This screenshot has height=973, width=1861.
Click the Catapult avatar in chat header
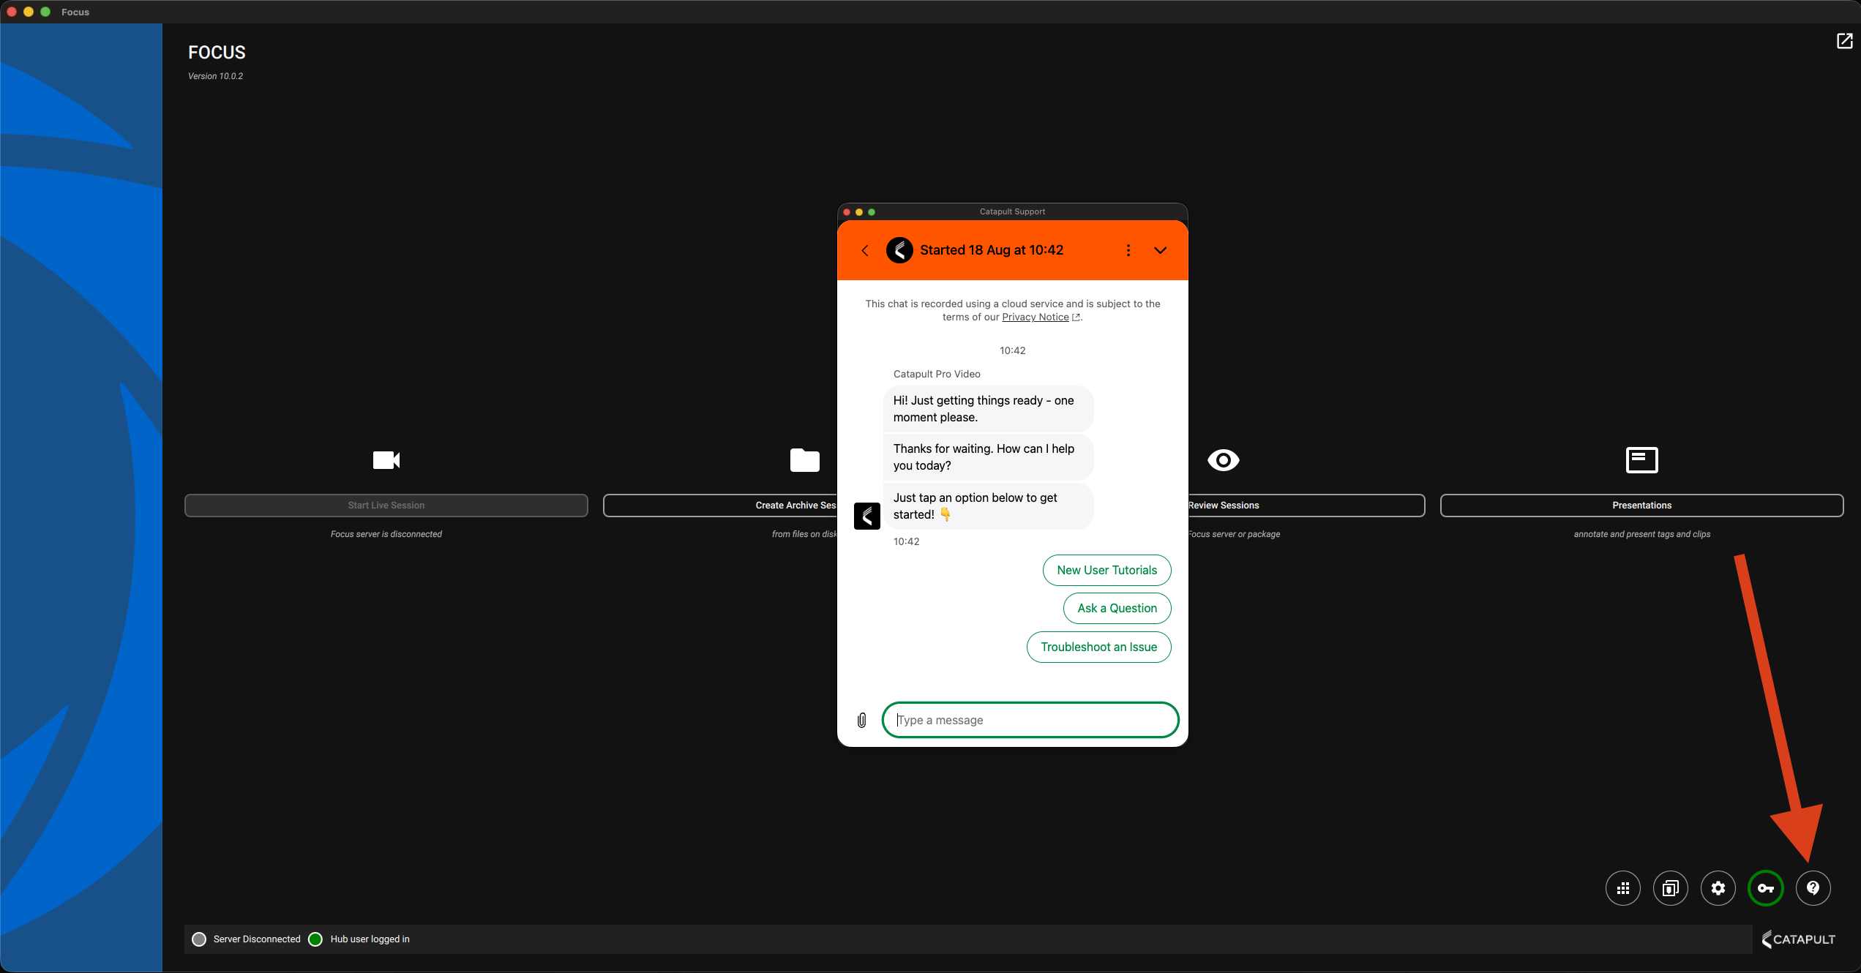tap(899, 250)
